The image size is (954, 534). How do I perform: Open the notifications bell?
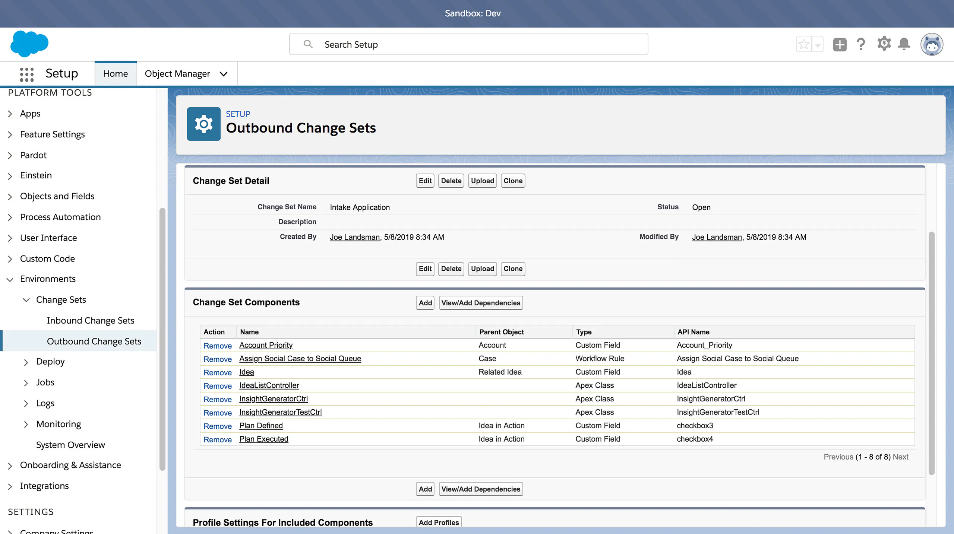point(904,44)
